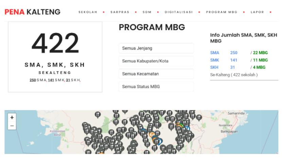Open the LAPOR menu item

coord(257,12)
